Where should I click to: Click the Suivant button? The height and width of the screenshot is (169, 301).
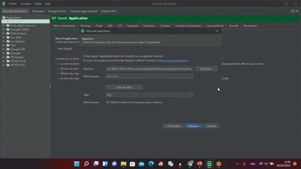click(194, 126)
